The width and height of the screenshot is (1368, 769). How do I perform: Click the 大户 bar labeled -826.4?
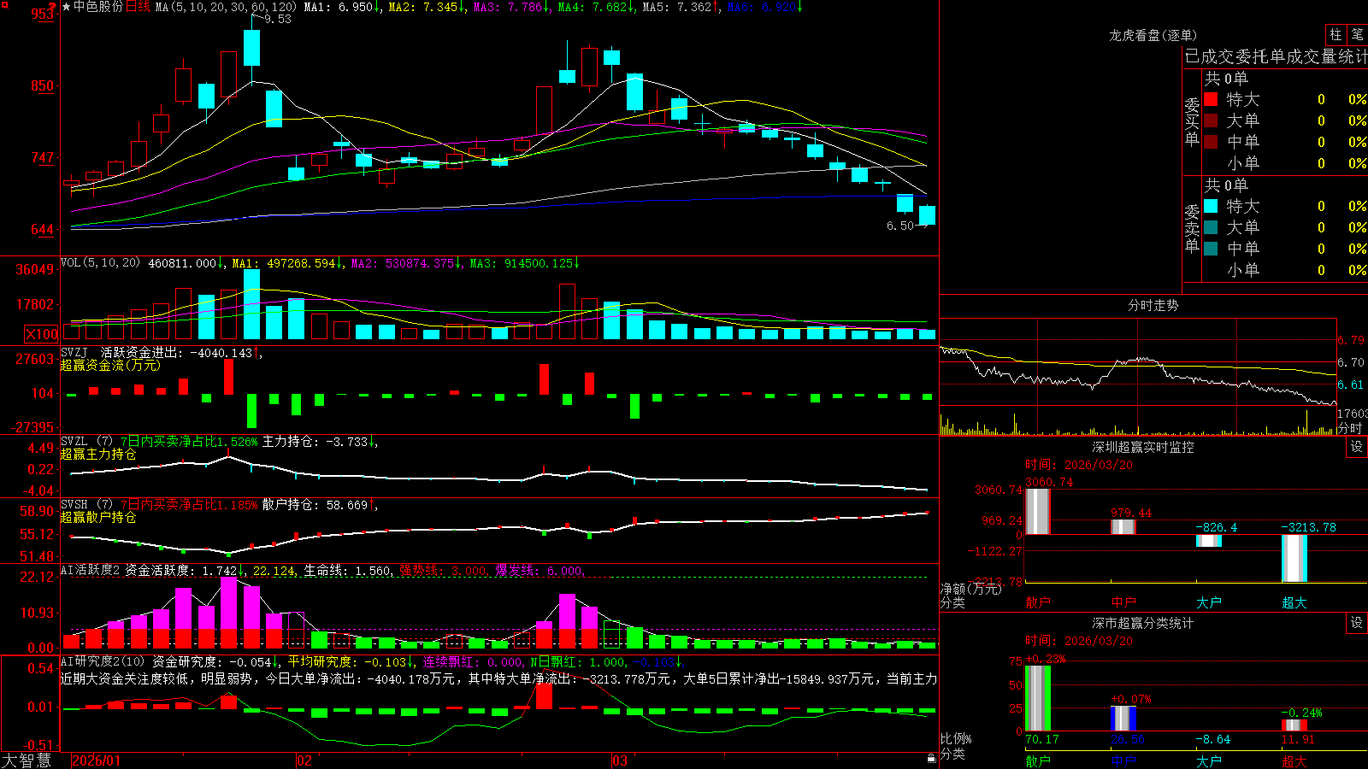click(1209, 541)
